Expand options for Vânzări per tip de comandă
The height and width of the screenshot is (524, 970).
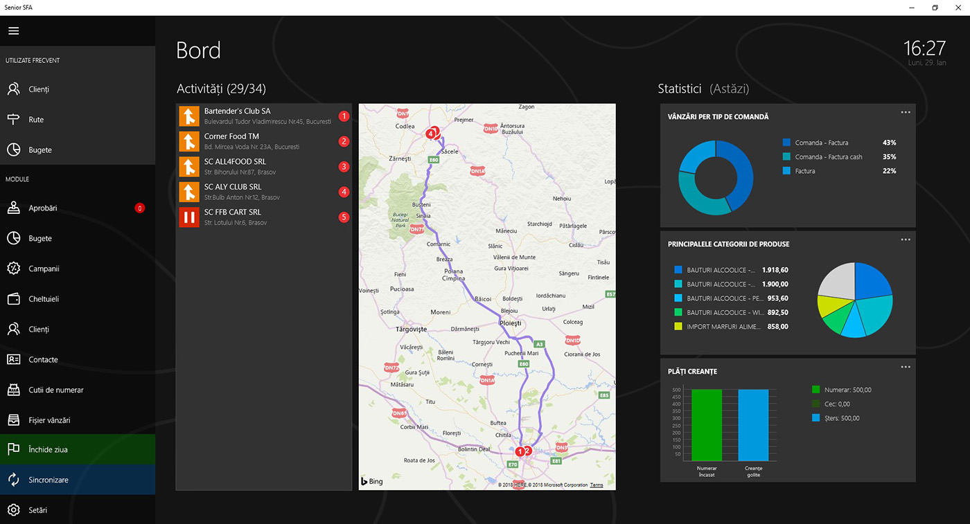tap(905, 112)
